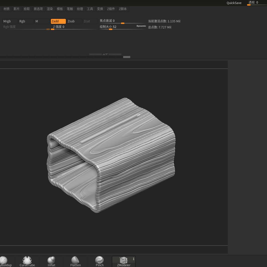Toggle Dynamic draw size option
The width and height of the screenshot is (267, 267).
point(141,26)
